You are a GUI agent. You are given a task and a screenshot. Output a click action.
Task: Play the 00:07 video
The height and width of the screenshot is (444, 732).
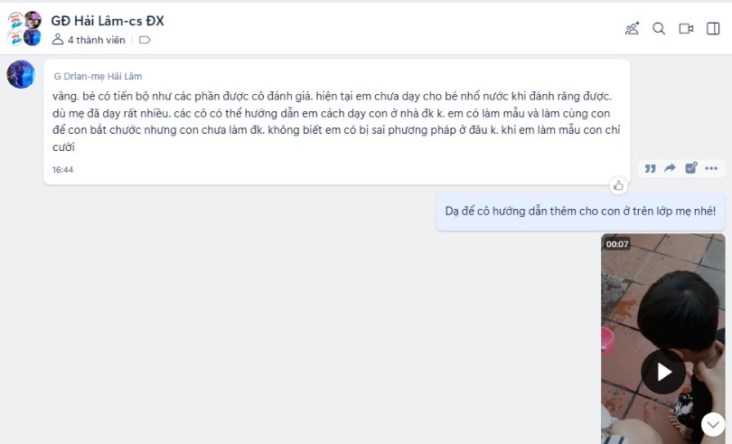(663, 372)
